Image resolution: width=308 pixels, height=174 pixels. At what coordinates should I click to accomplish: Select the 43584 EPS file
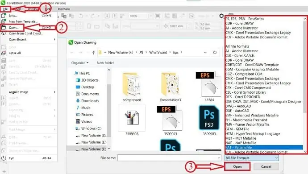(x=209, y=87)
